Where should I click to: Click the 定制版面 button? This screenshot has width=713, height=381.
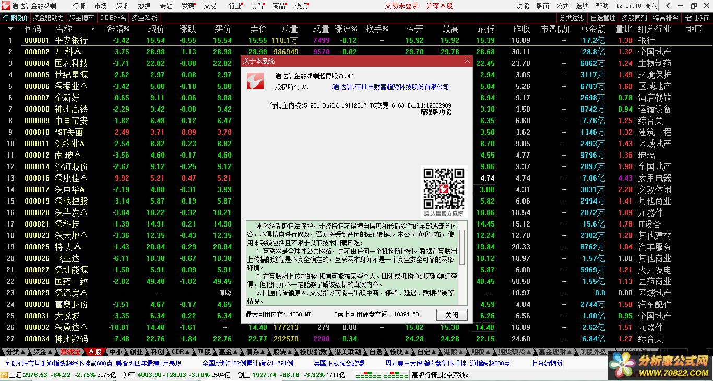697,18
